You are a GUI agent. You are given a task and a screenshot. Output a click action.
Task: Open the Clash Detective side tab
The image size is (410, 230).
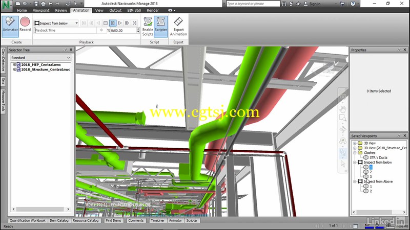pos(3,60)
